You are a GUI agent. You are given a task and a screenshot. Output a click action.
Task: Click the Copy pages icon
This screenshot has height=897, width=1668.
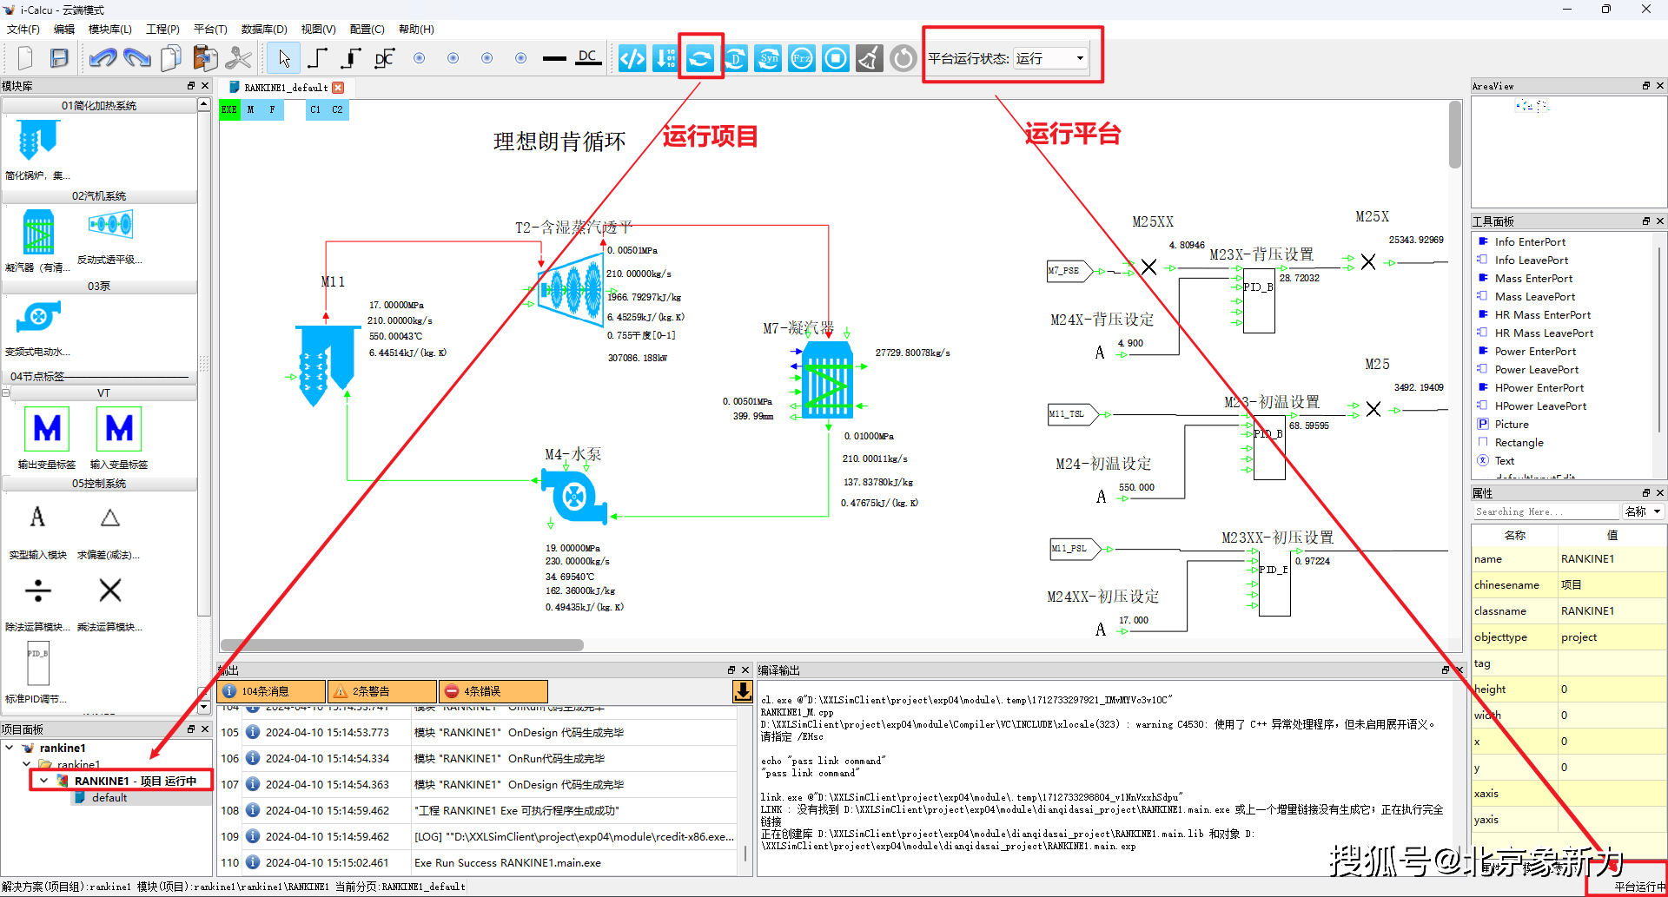171,58
